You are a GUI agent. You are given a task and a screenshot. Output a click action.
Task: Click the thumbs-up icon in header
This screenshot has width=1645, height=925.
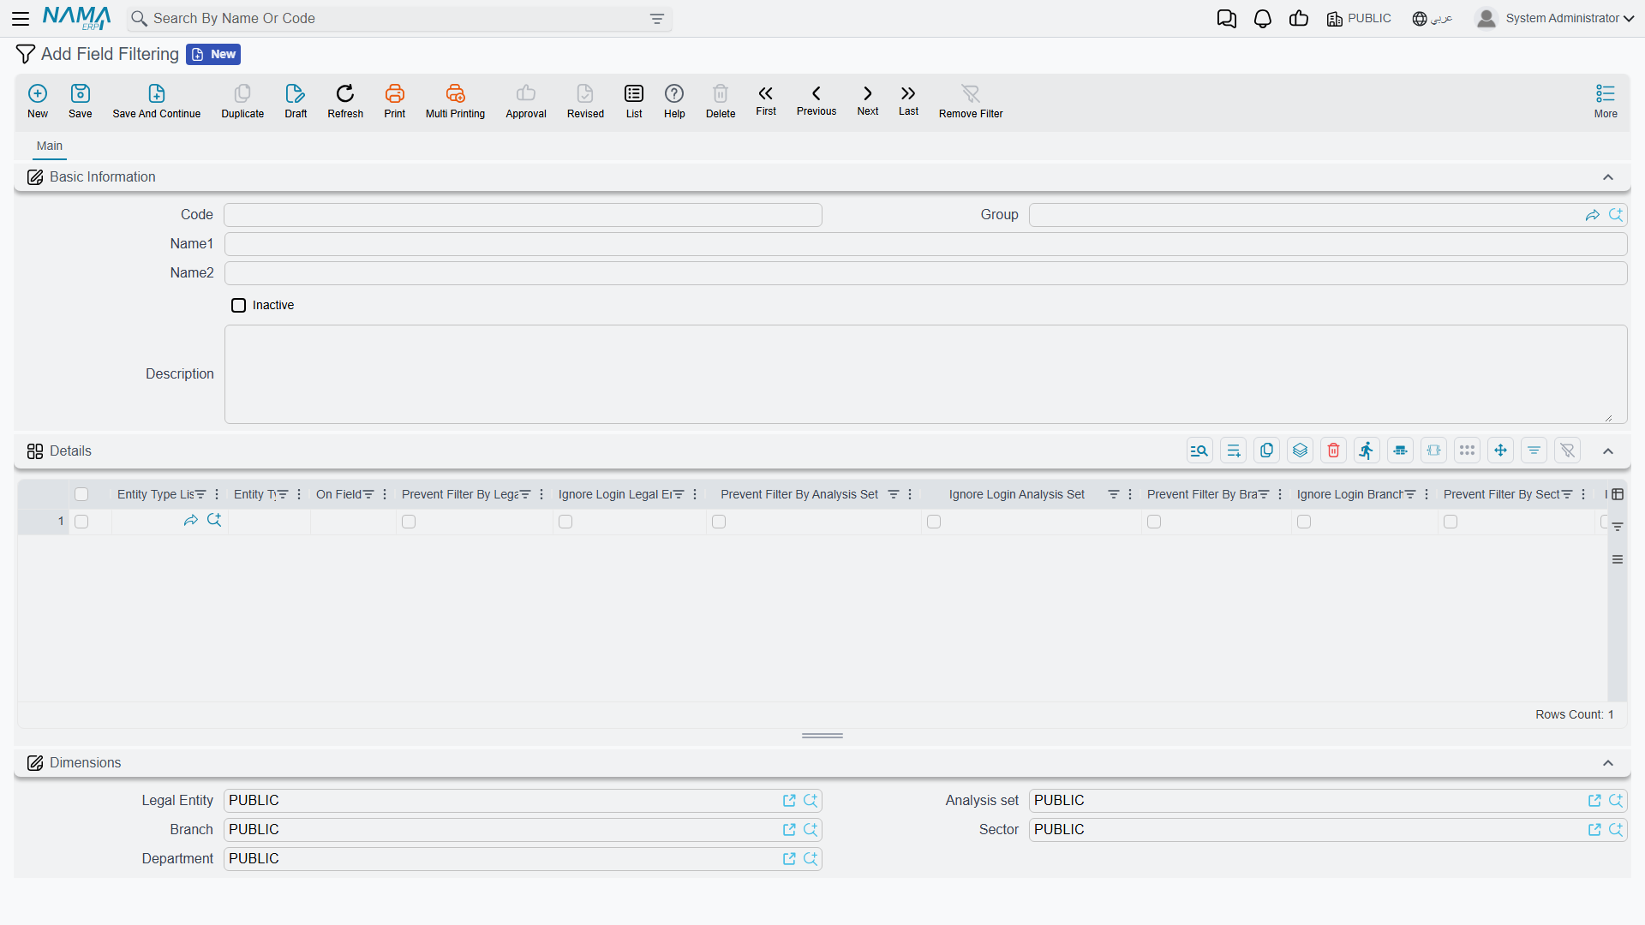(1299, 19)
